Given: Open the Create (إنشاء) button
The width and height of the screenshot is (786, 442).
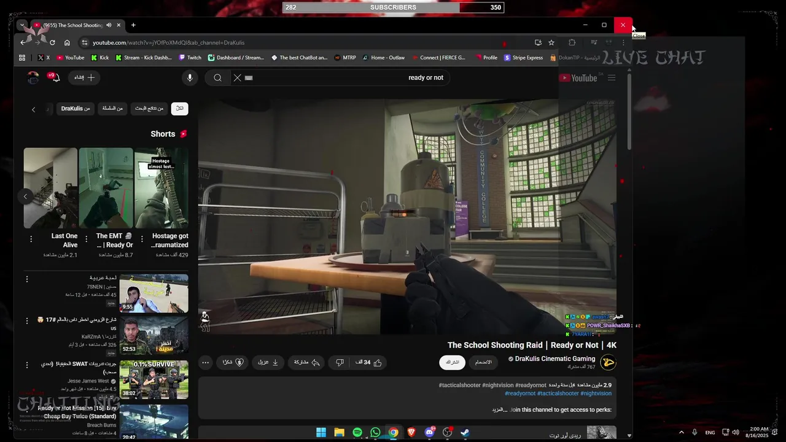Looking at the screenshot, I should (85, 77).
